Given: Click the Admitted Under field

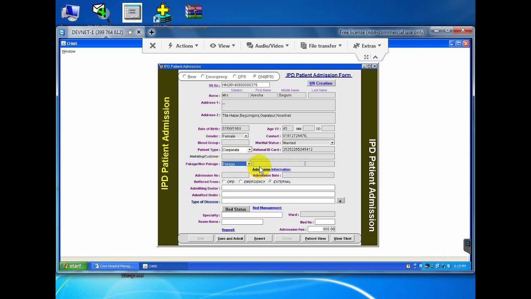Looking at the screenshot, I should point(278,194).
